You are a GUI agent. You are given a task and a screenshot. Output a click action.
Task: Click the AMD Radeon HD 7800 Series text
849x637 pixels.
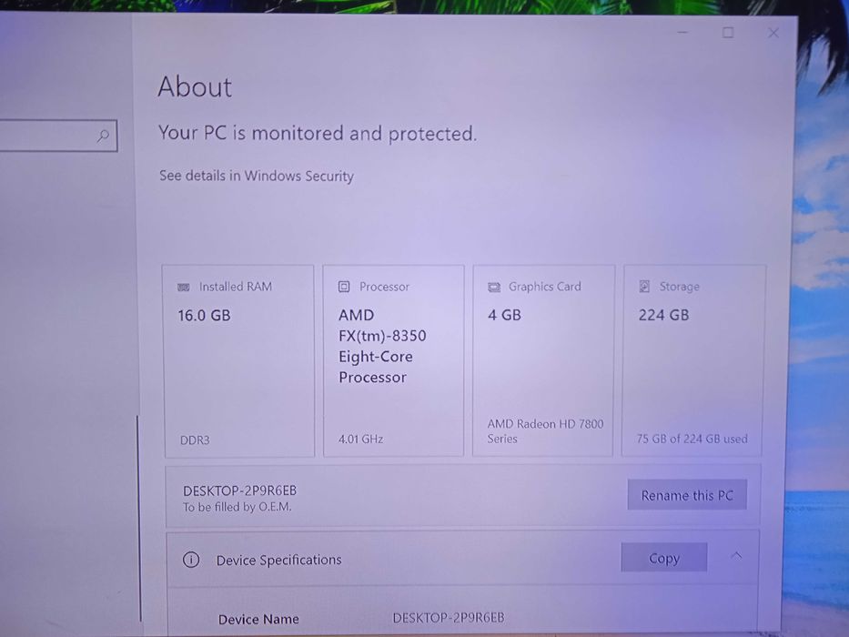(545, 430)
